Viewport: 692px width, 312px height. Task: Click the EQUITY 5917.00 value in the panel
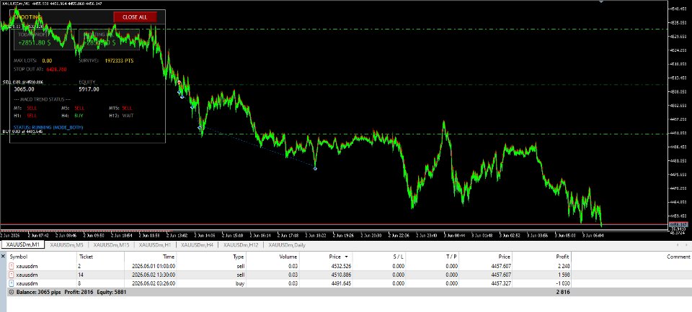pos(89,89)
